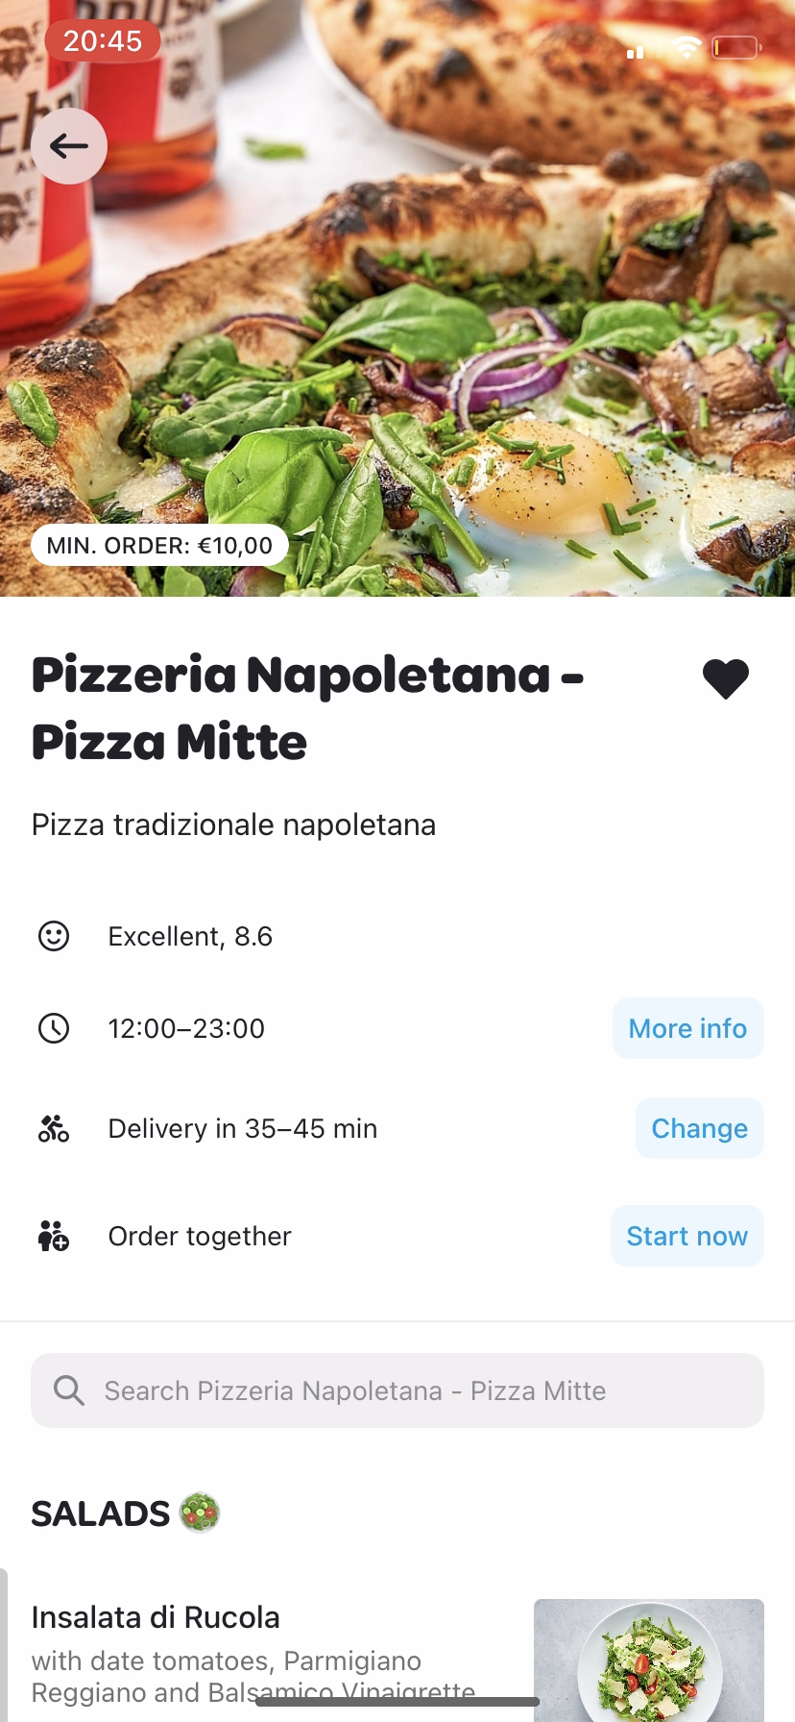Screen dimensions: 795x1722
Task: Tap the back arrow button
Action: pyautogui.click(x=69, y=146)
